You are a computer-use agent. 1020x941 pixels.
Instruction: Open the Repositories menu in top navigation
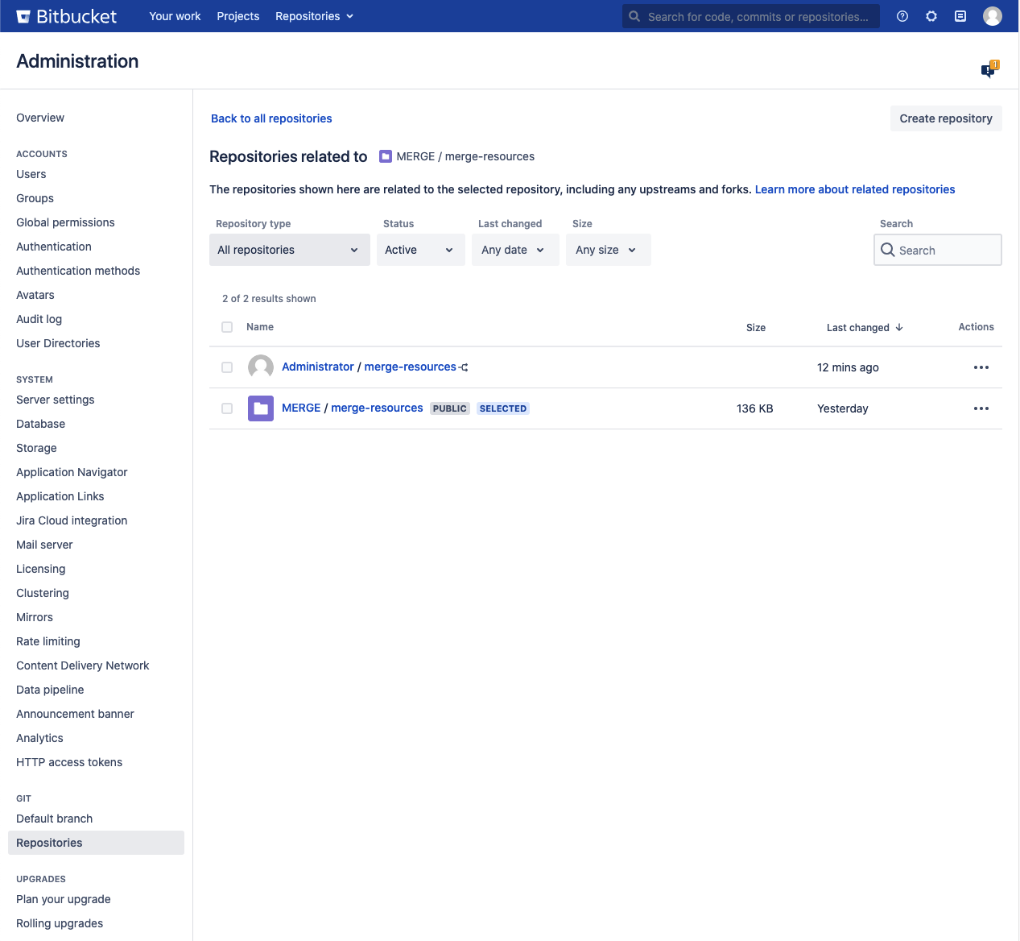(x=314, y=16)
